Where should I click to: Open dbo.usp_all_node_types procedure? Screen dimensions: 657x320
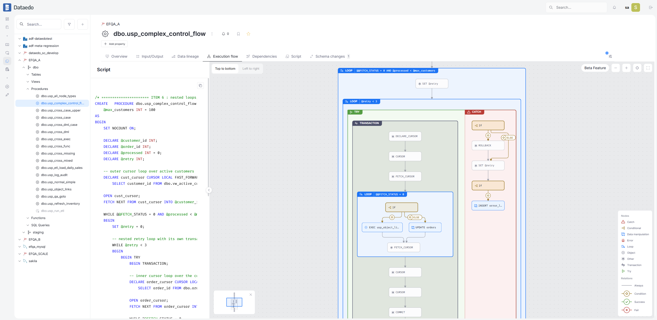point(58,96)
